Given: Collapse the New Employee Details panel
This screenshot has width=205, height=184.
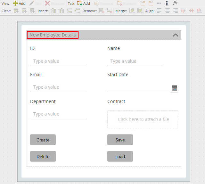Looking at the screenshot, I should click(x=175, y=35).
